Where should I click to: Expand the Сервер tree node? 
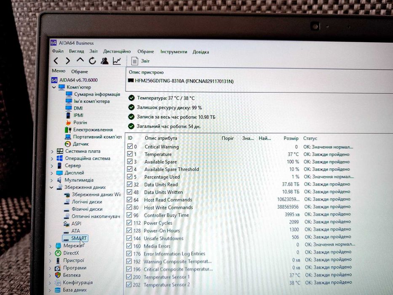click(52, 166)
